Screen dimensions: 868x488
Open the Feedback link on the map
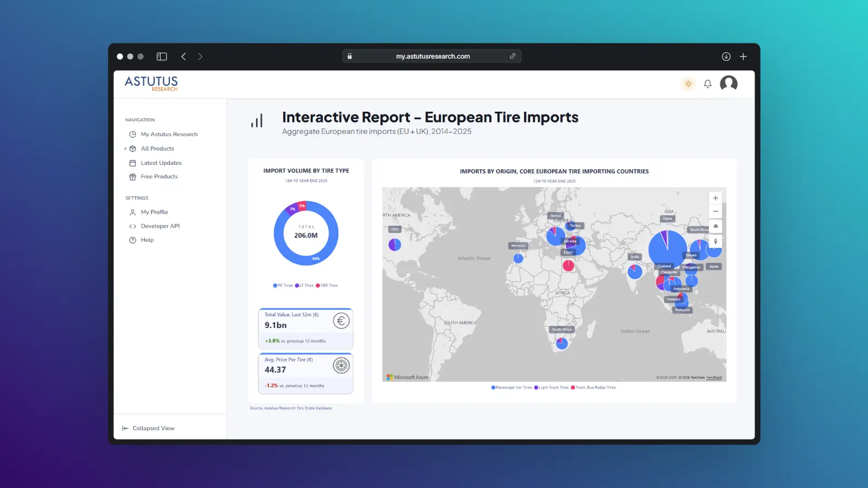pos(713,377)
